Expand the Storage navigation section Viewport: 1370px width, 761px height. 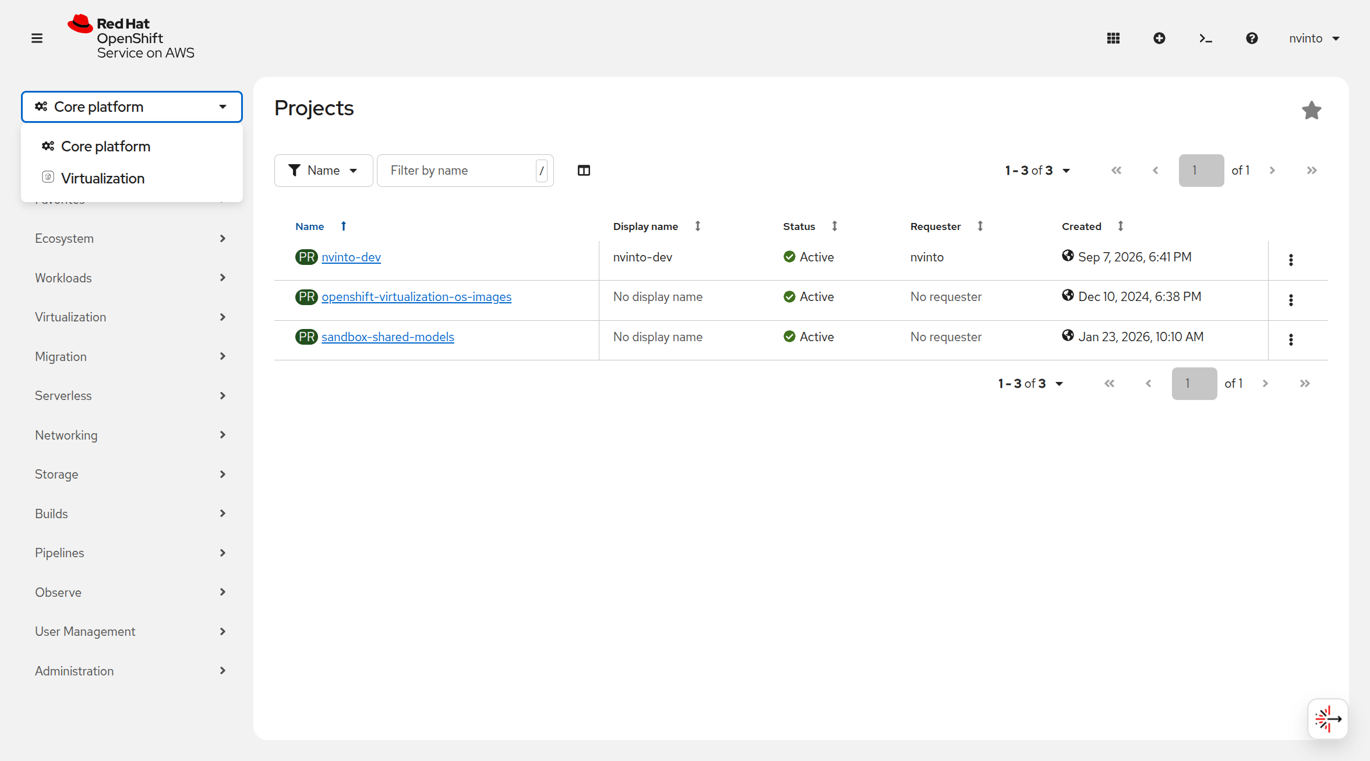coord(132,475)
